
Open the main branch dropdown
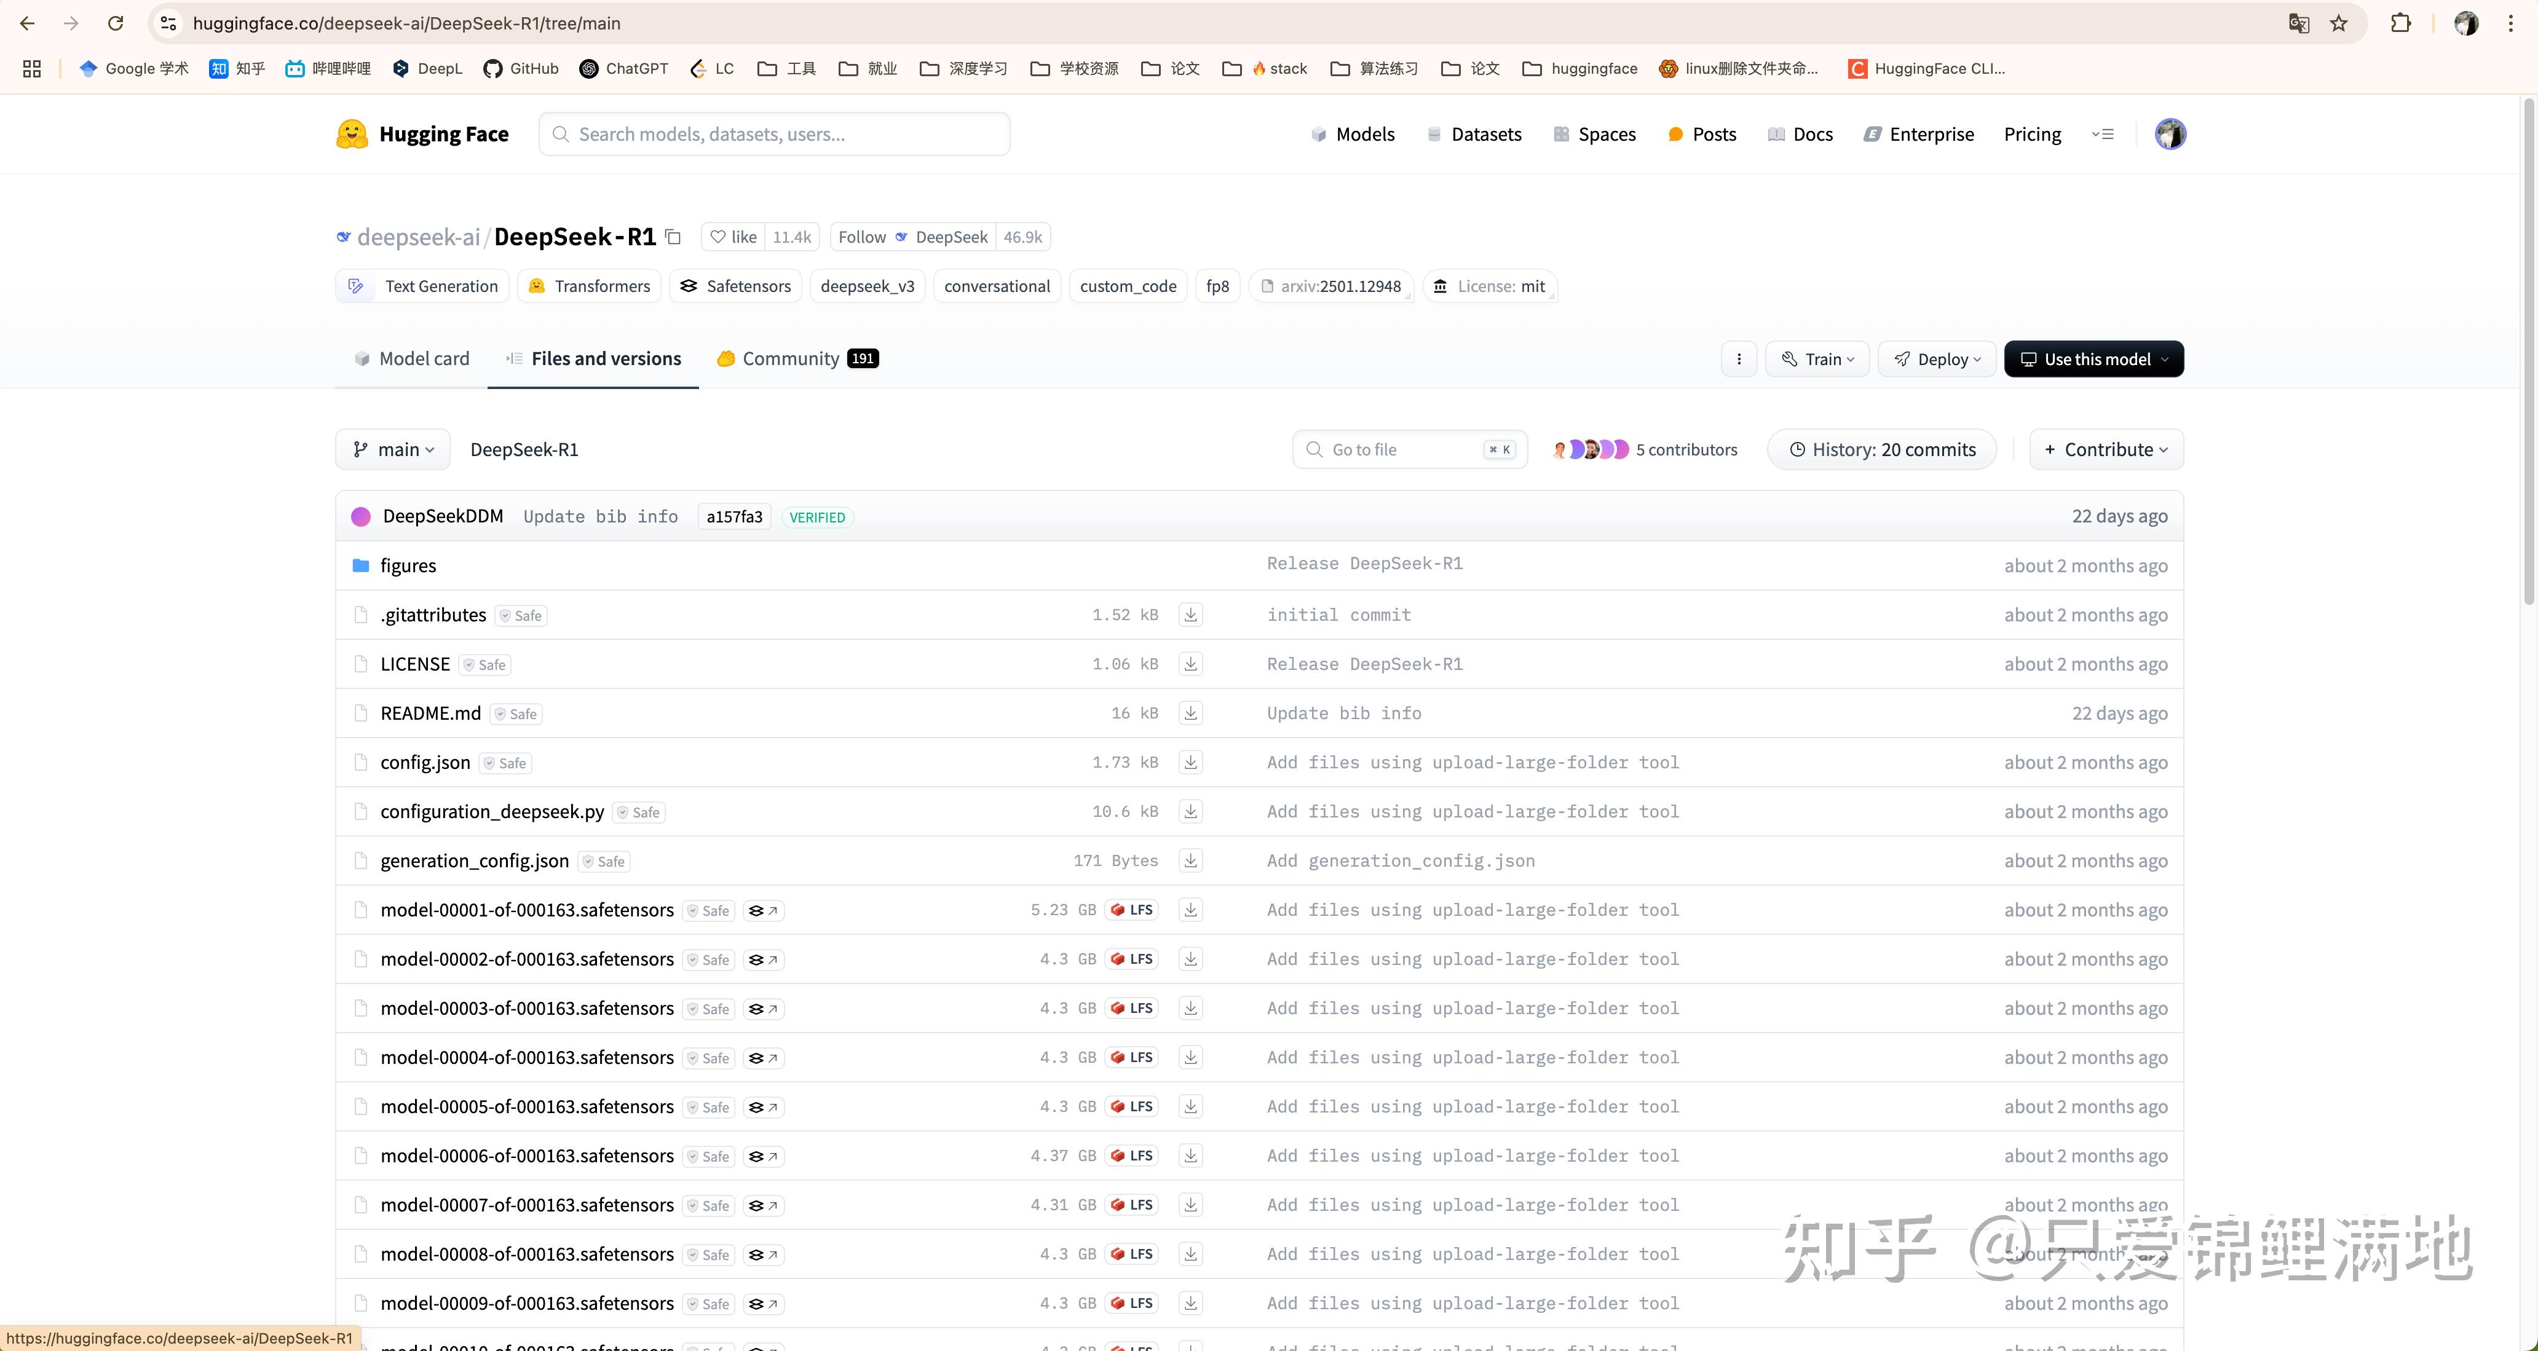391,449
